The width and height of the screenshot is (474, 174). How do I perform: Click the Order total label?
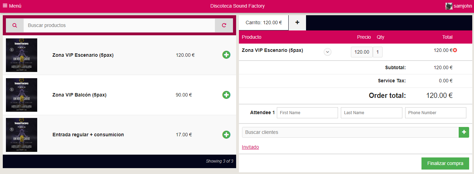click(387, 96)
